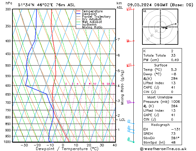Click the red wind barb at 500 hPa
196x151 pixels.
point(130,65)
